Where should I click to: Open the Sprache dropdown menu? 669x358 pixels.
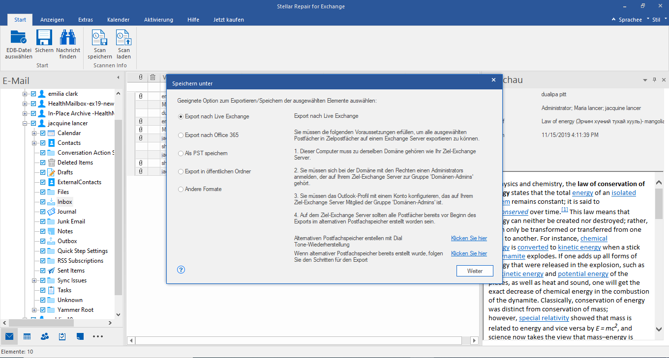coord(630,20)
